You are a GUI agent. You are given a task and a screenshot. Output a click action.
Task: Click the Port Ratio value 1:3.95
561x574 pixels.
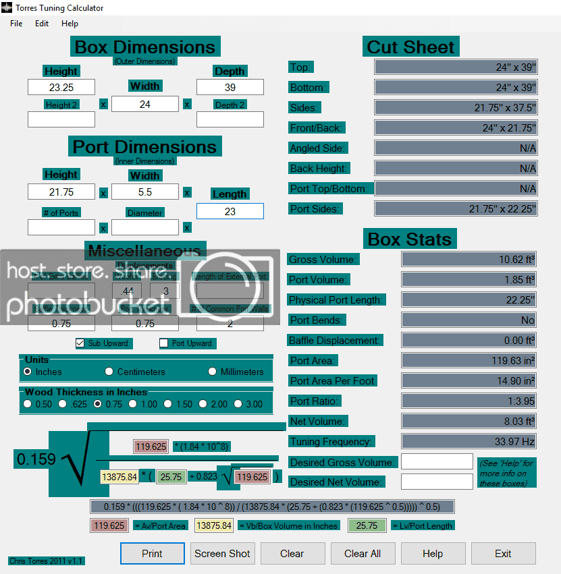point(469,401)
